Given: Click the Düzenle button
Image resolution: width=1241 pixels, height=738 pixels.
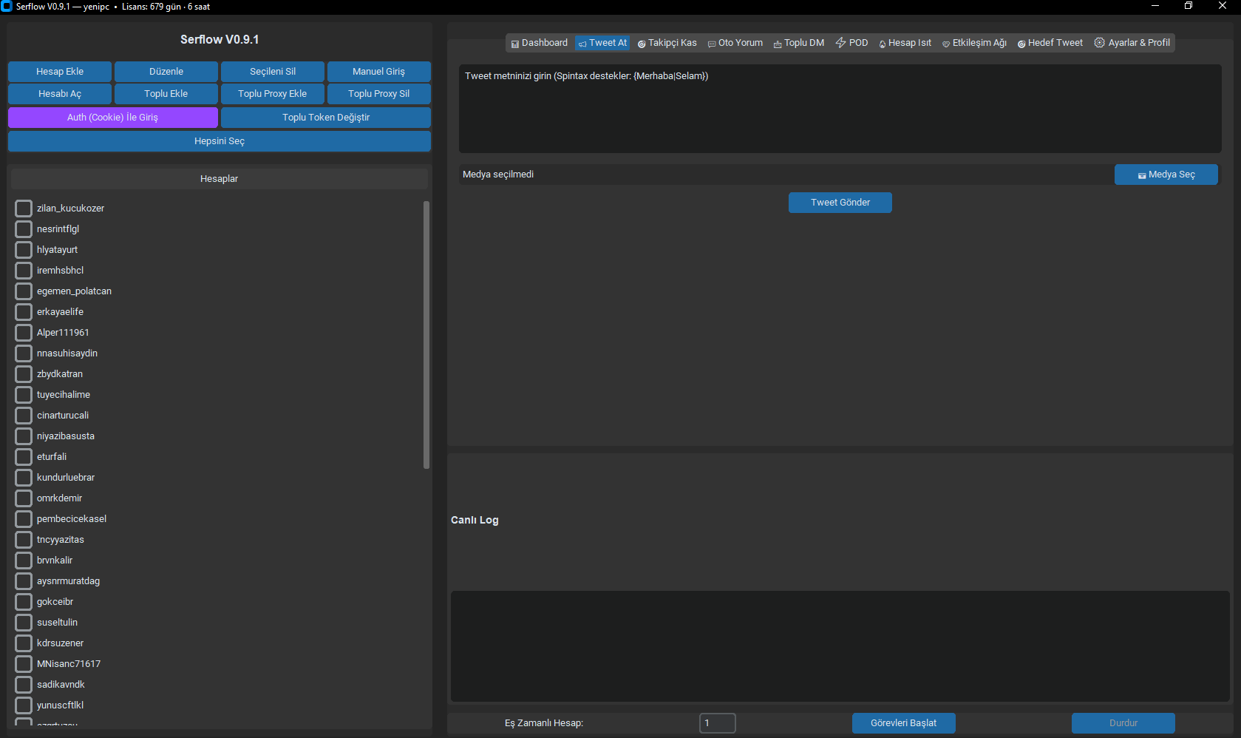Looking at the screenshot, I should coord(166,72).
